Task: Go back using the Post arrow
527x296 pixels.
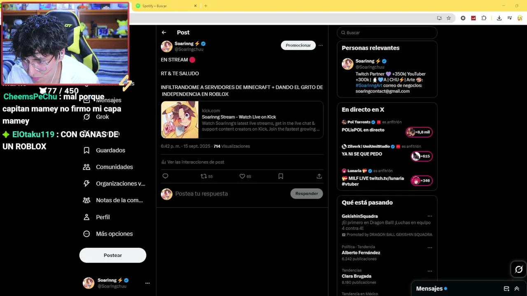Action: pos(164,32)
